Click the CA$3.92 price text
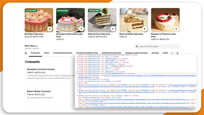This screenshot has height=115, width=204. click(30, 94)
